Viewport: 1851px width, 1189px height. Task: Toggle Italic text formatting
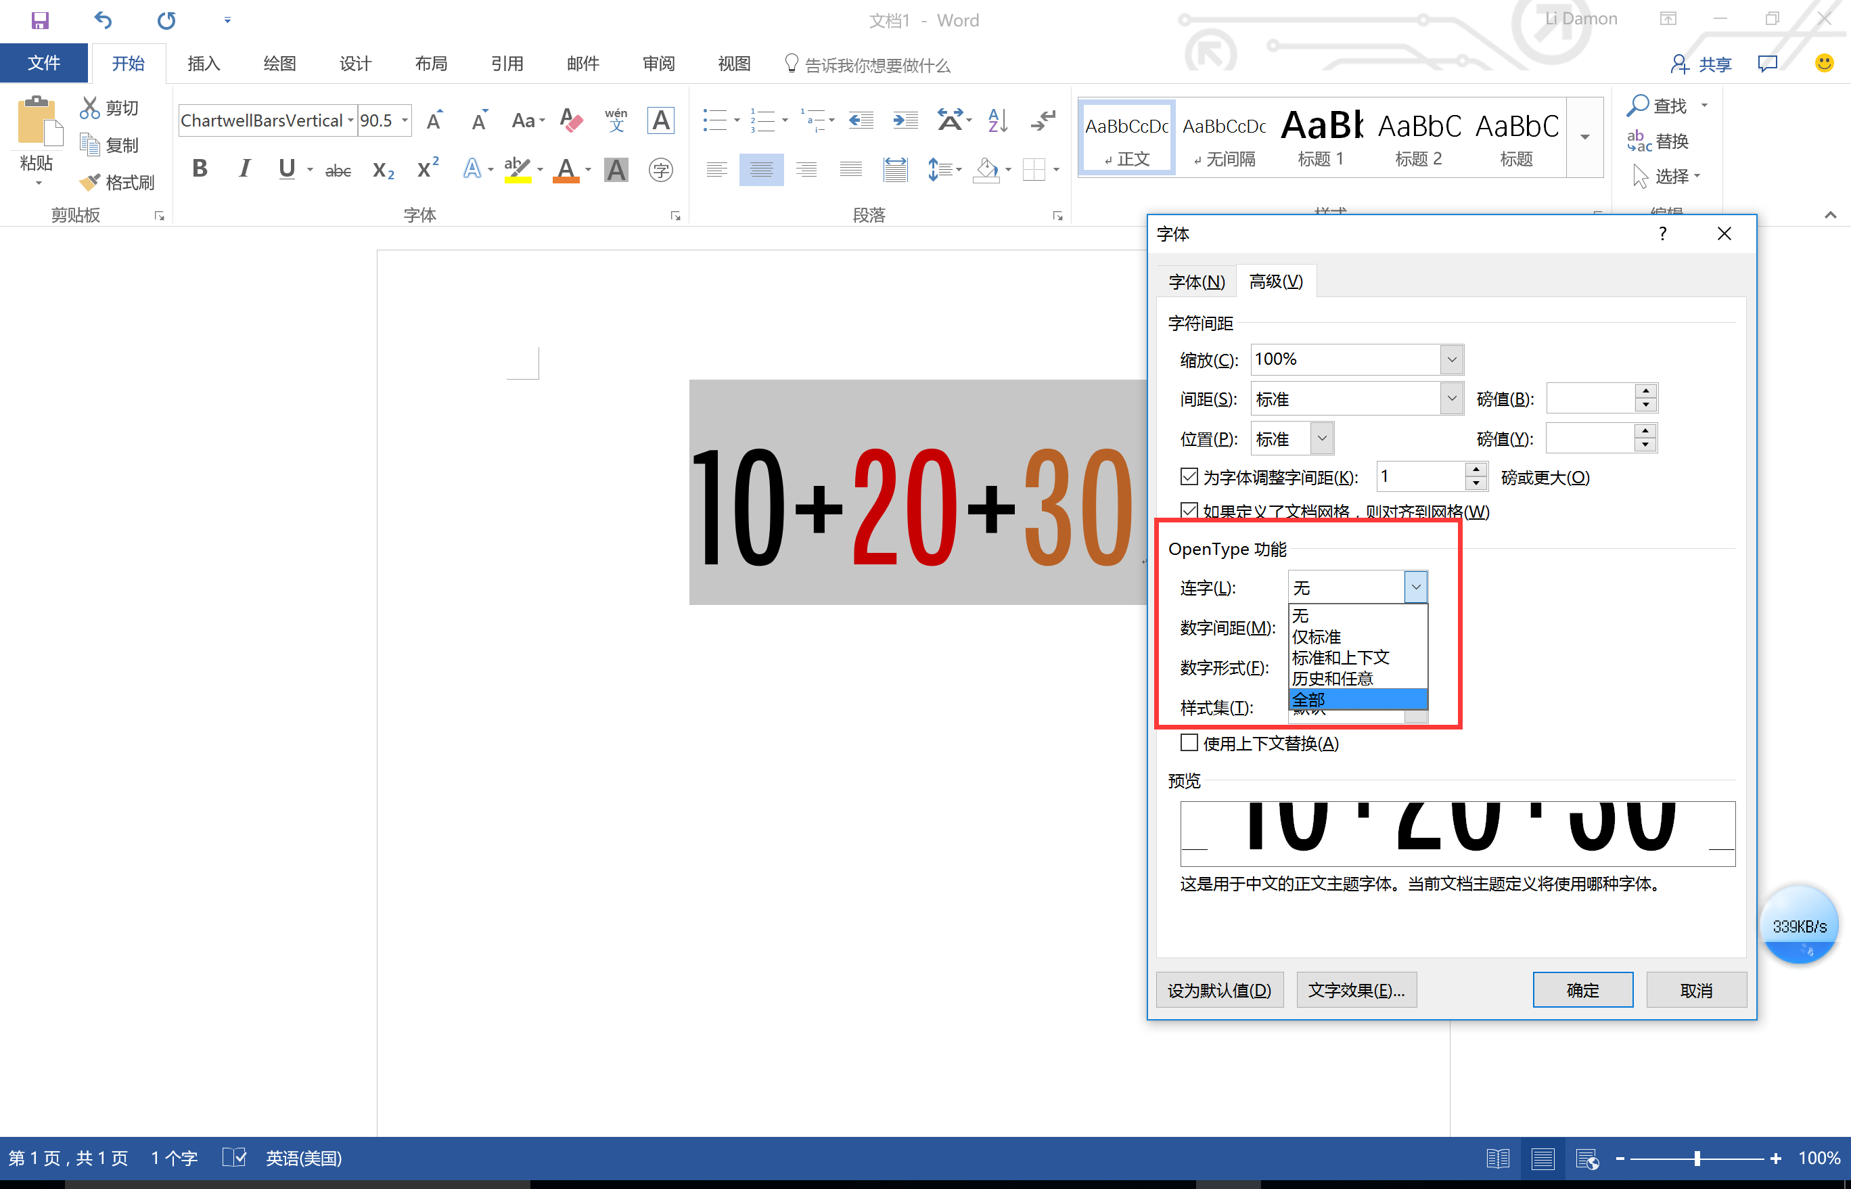[245, 169]
